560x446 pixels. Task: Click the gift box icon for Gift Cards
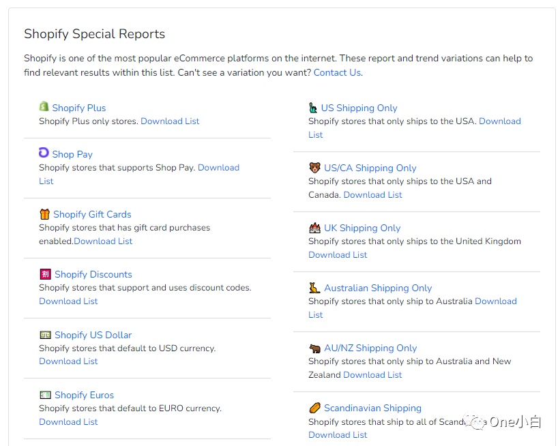click(44, 214)
